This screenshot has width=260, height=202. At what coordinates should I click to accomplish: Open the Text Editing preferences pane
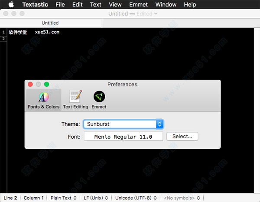click(x=75, y=100)
